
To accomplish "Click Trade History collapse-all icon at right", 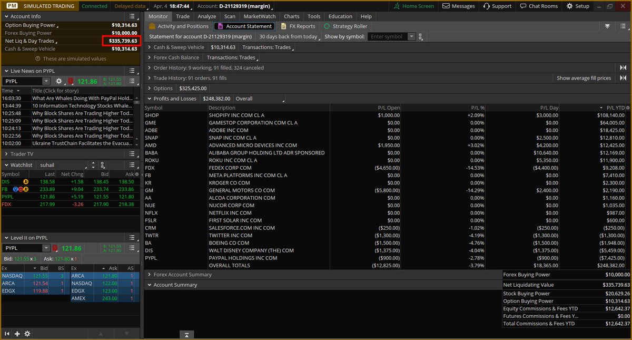I will [x=623, y=78].
